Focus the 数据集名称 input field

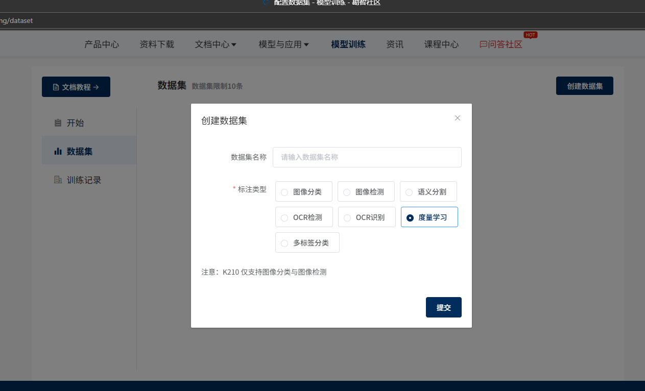[x=367, y=157]
